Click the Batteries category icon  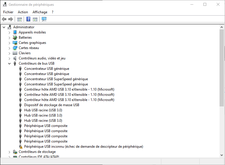tap(15, 37)
